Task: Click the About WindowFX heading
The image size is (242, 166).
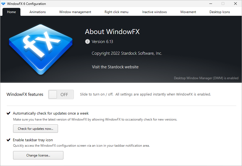Action: tap(112, 32)
